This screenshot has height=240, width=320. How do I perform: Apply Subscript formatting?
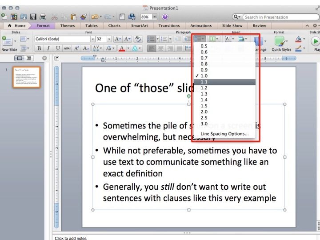click(x=86, y=48)
